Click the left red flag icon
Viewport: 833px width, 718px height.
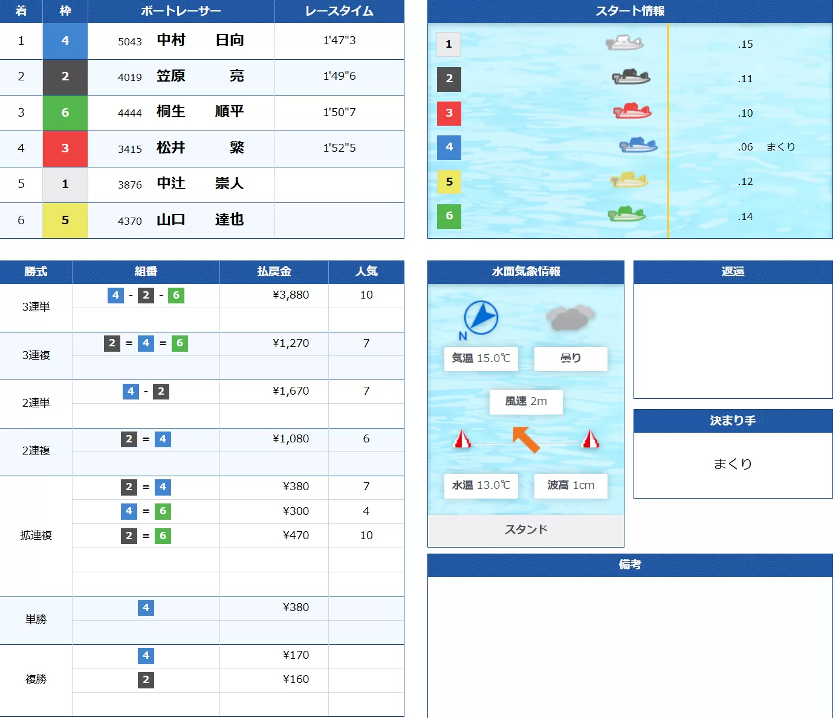pyautogui.click(x=463, y=441)
